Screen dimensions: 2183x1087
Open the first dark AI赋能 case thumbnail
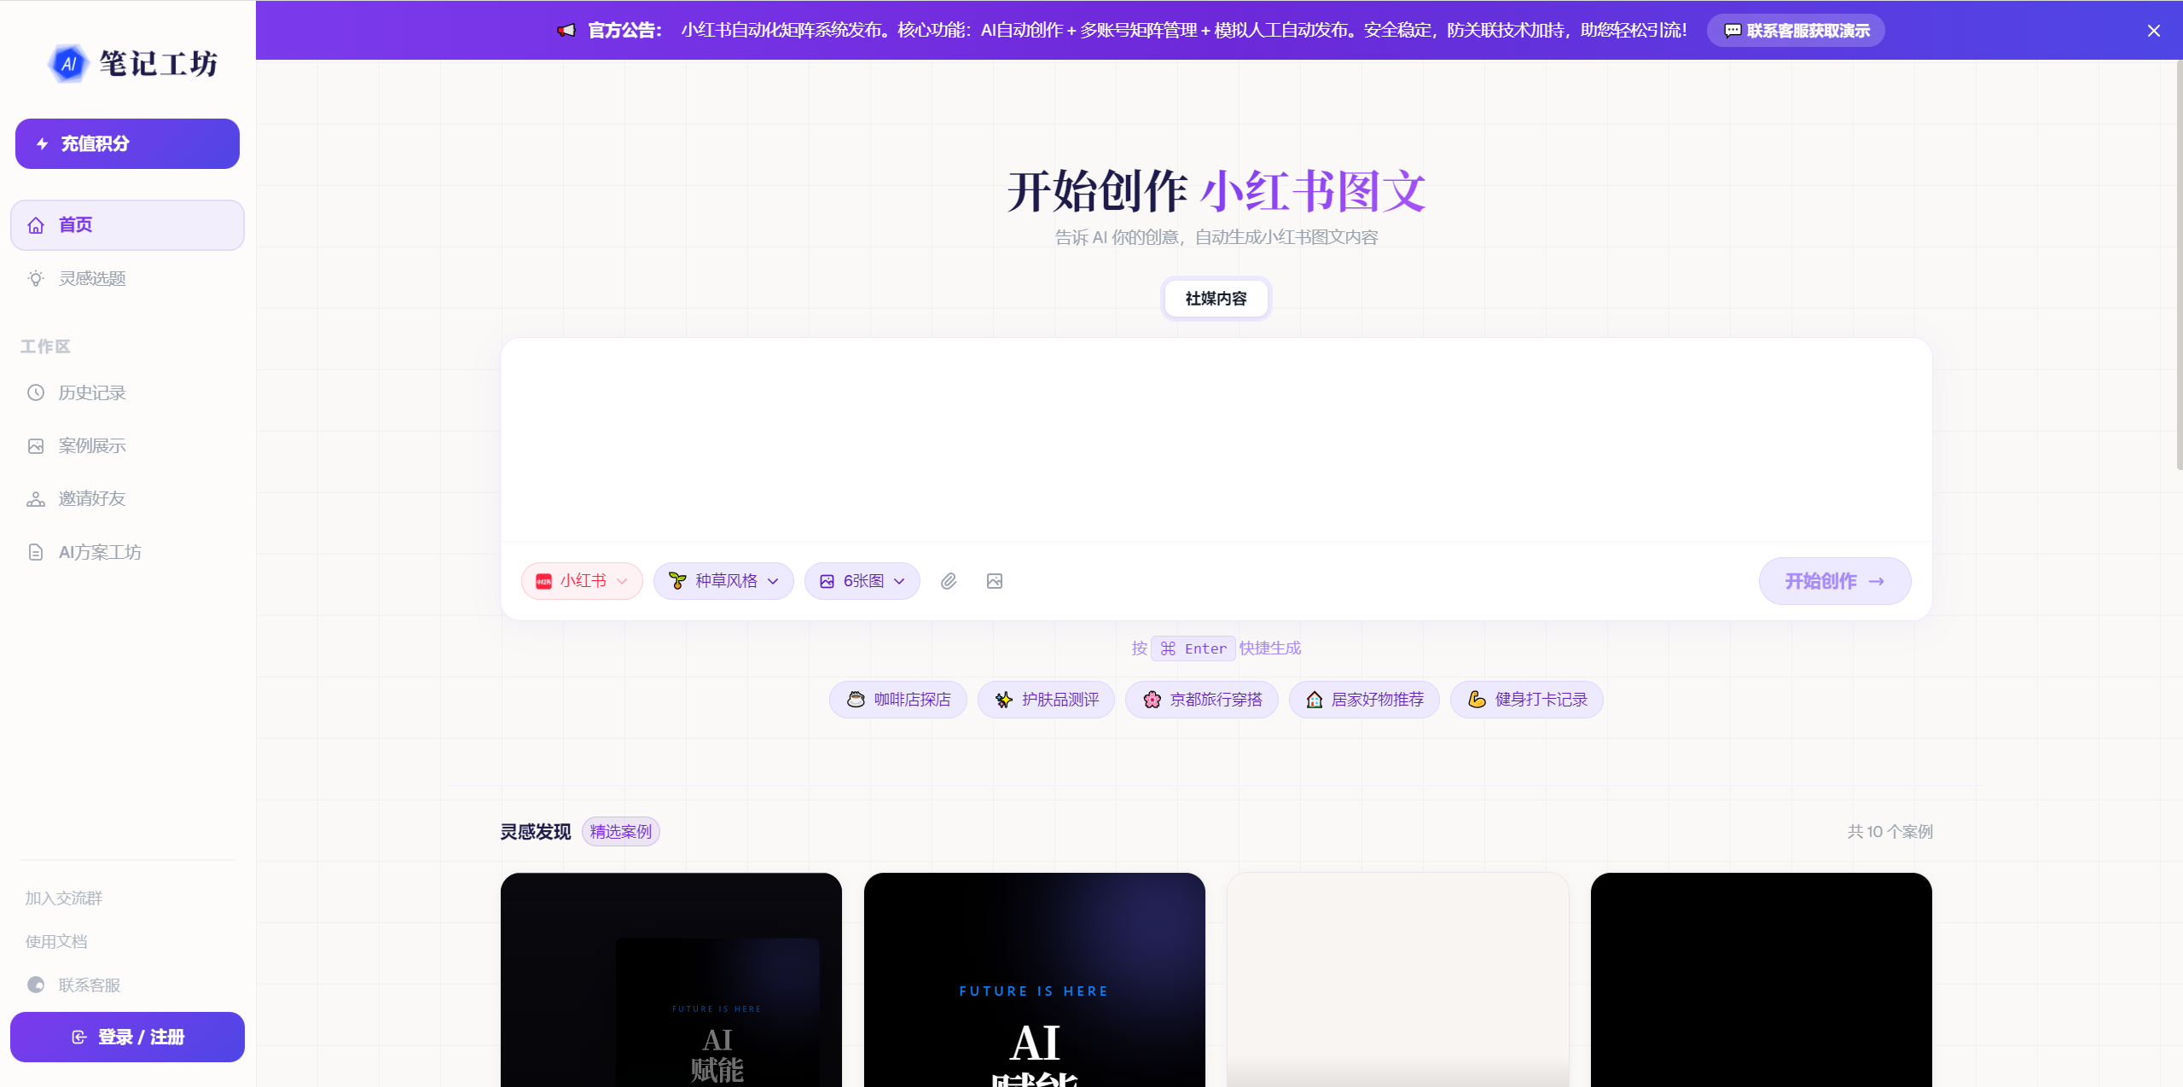point(671,979)
